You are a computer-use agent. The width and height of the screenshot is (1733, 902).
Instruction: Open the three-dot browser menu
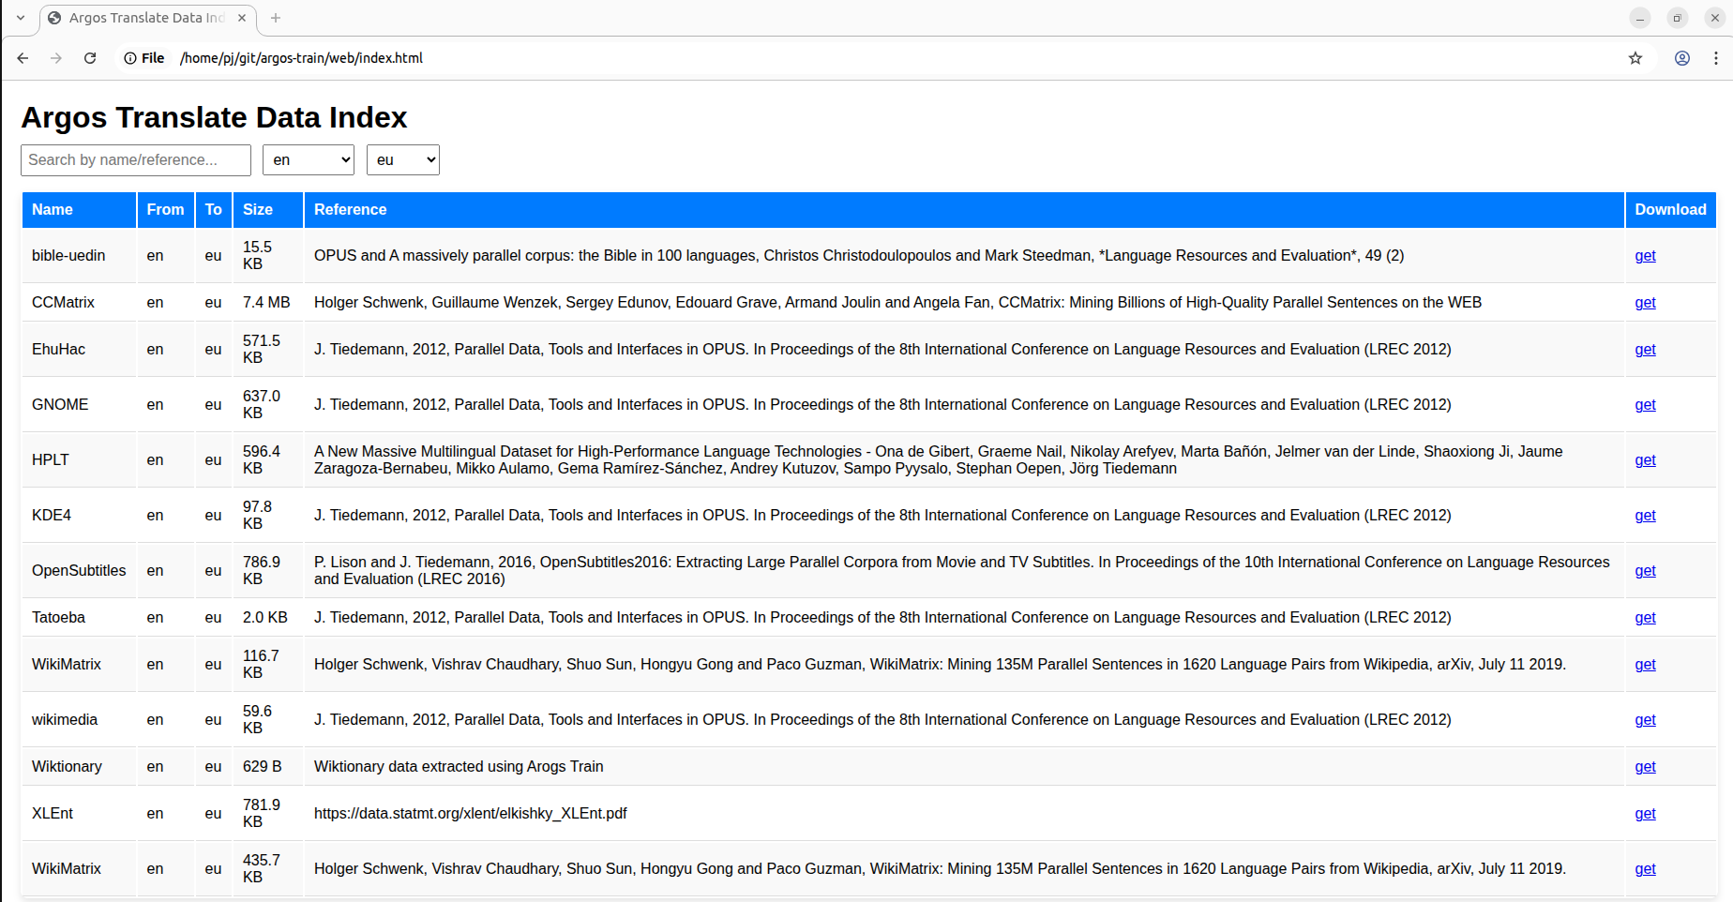[x=1716, y=58]
